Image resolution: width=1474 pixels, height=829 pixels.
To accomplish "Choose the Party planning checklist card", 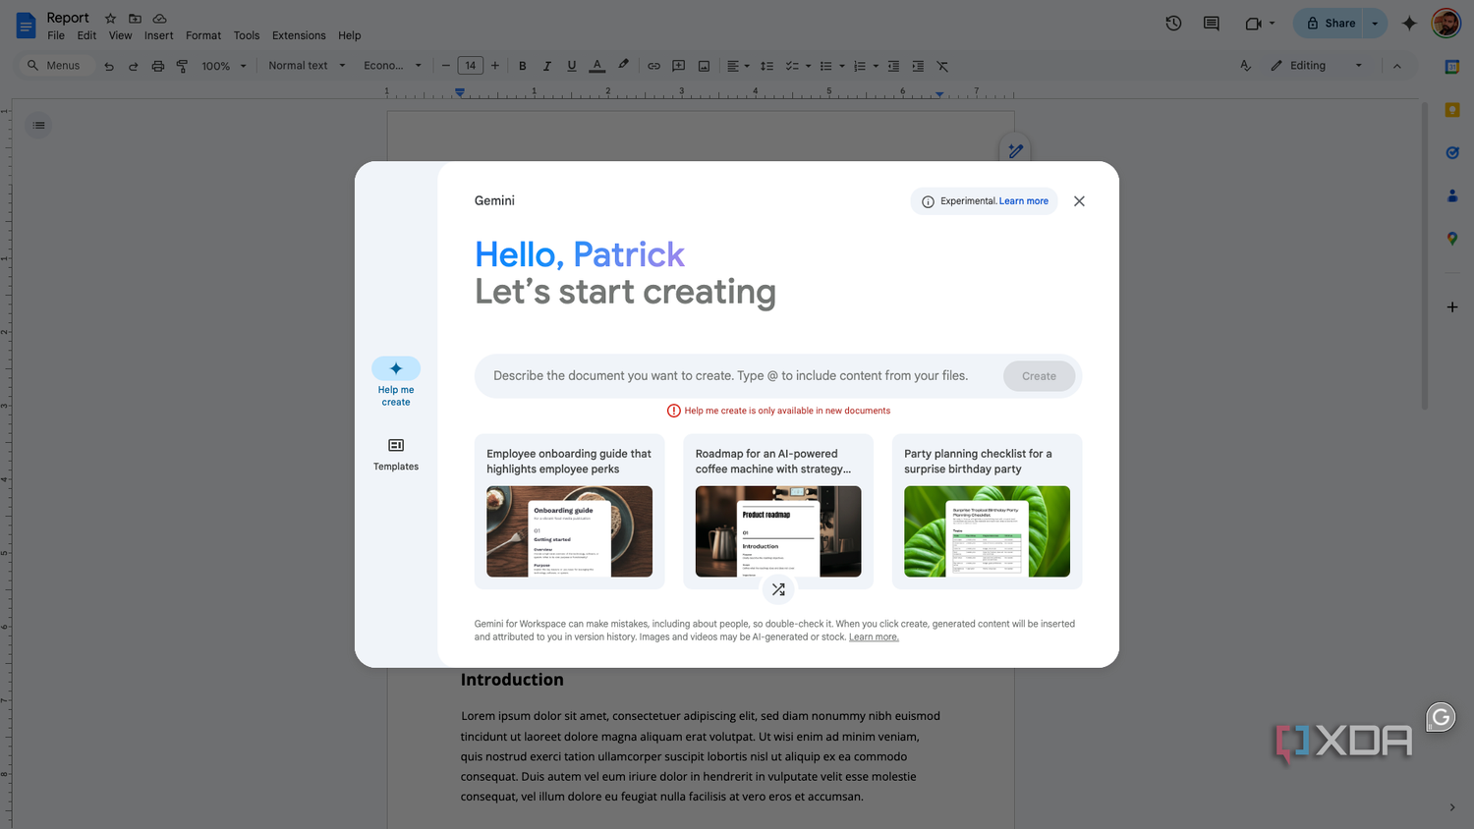I will coord(987,512).
